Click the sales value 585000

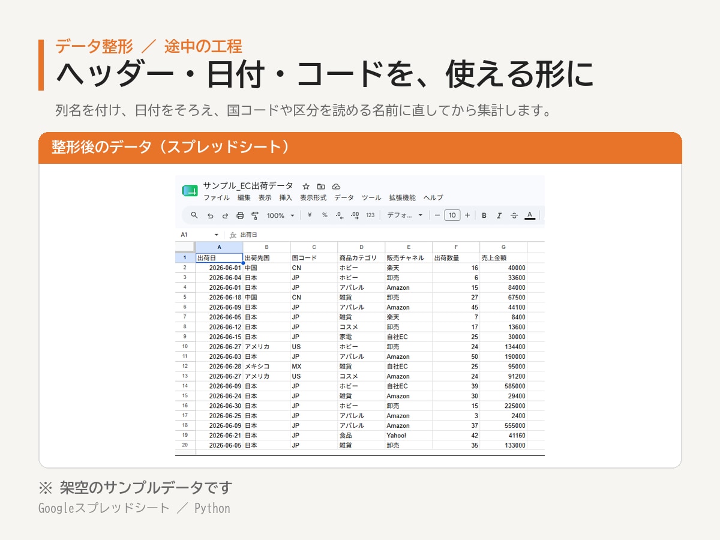[x=503, y=386]
